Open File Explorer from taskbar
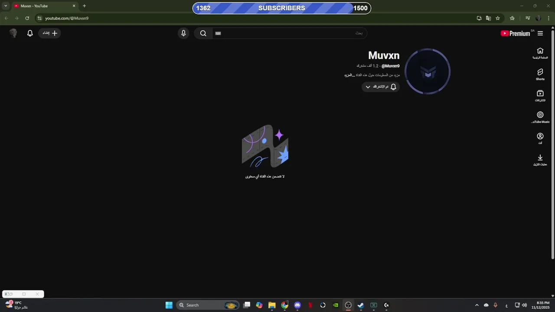Screen dimensions: 555x312 tap(272, 305)
